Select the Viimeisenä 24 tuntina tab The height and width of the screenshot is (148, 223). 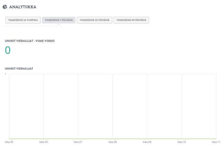pos(23,20)
